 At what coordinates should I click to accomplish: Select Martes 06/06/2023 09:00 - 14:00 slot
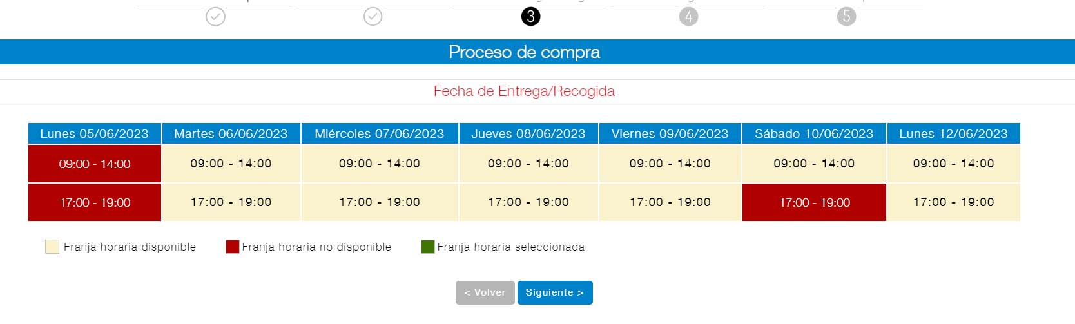[231, 164]
